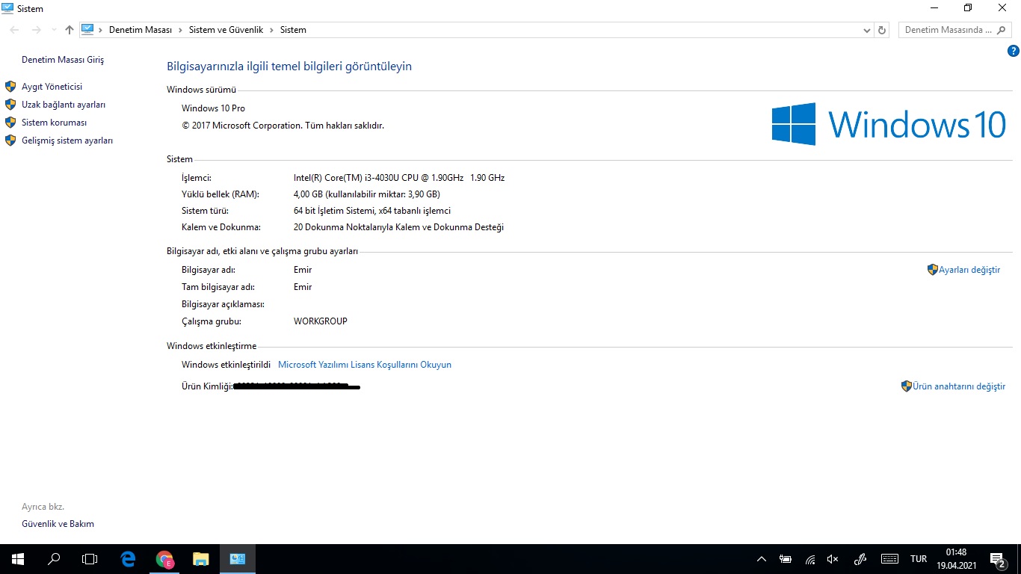The image size is (1021, 574).
Task: Click Emir in the Bilgisayar adı row
Action: tap(303, 270)
